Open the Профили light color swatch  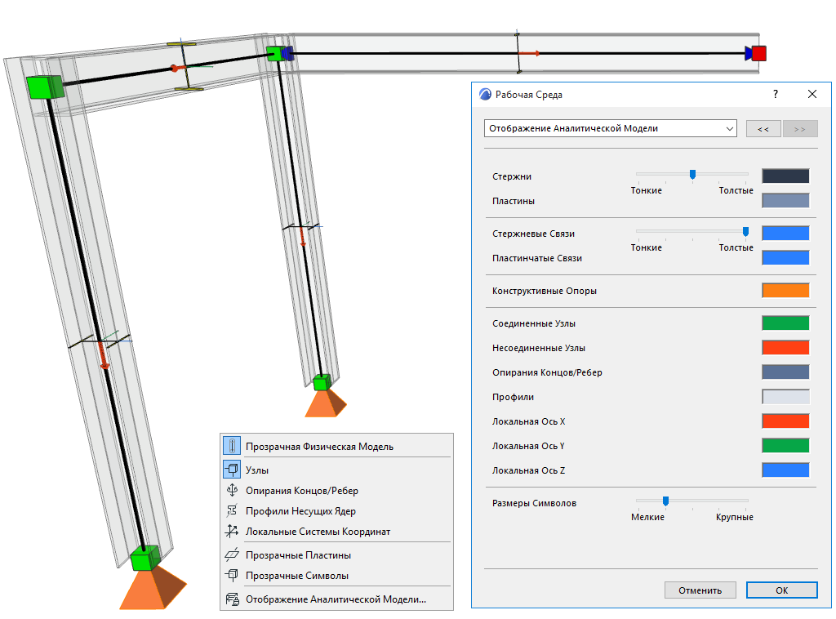coord(785,397)
